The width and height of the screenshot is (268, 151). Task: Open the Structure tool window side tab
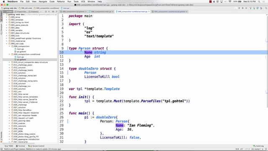pos(1,29)
